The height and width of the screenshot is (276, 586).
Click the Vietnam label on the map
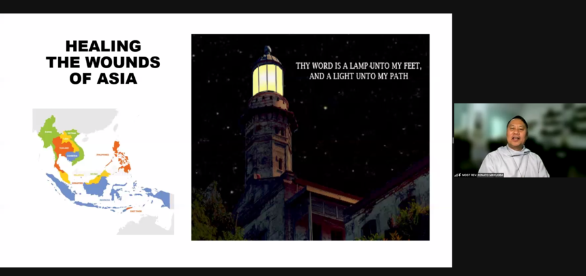72,132
